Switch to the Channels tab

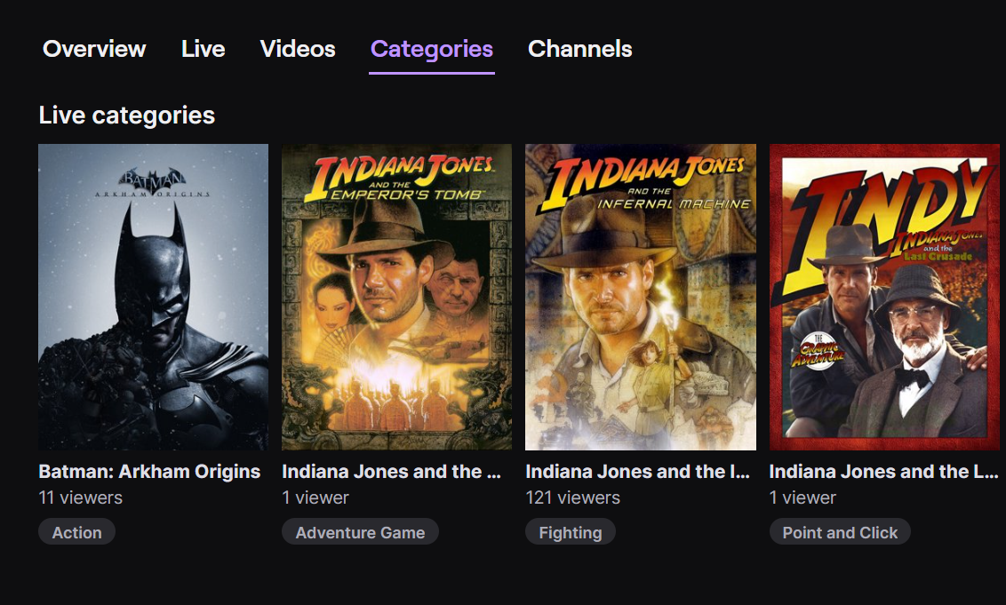579,49
